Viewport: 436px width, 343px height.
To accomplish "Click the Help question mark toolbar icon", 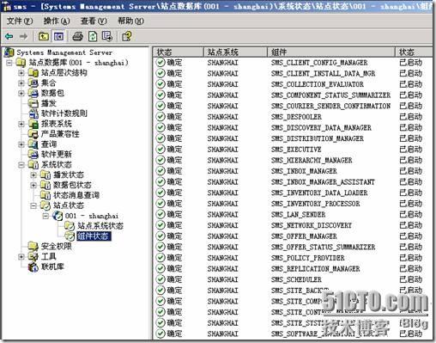I will click(126, 36).
